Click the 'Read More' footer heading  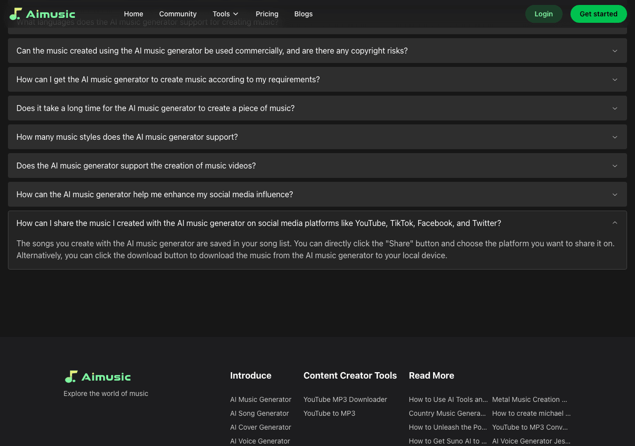point(432,376)
